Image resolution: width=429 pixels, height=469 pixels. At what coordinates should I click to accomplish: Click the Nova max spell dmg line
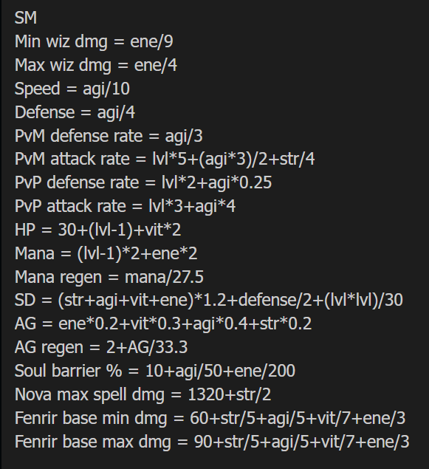[143, 394]
